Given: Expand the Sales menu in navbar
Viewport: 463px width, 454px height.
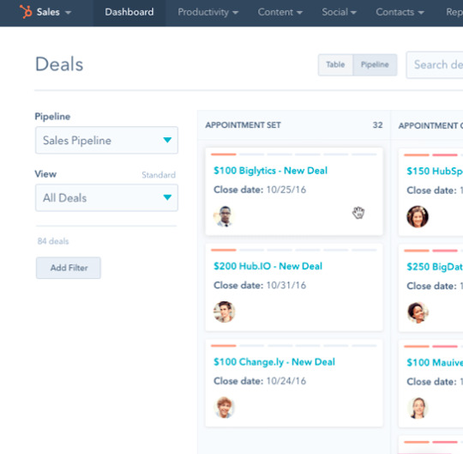Looking at the screenshot, I should pyautogui.click(x=53, y=12).
